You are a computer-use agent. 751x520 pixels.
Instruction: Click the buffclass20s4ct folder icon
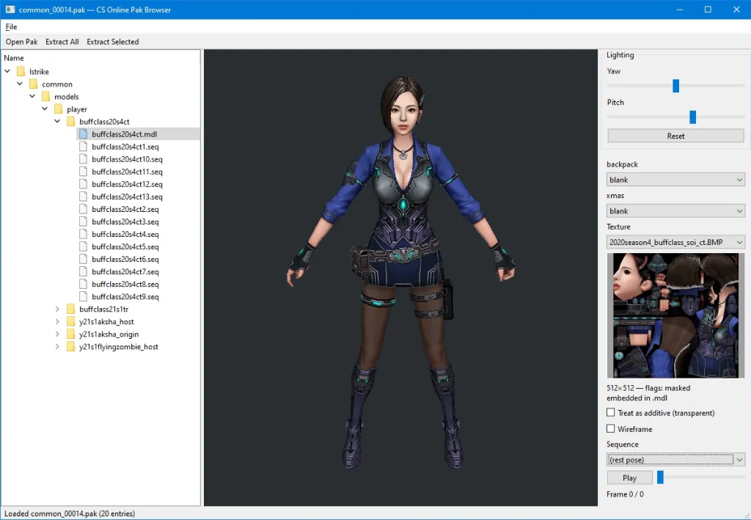pyautogui.click(x=70, y=122)
